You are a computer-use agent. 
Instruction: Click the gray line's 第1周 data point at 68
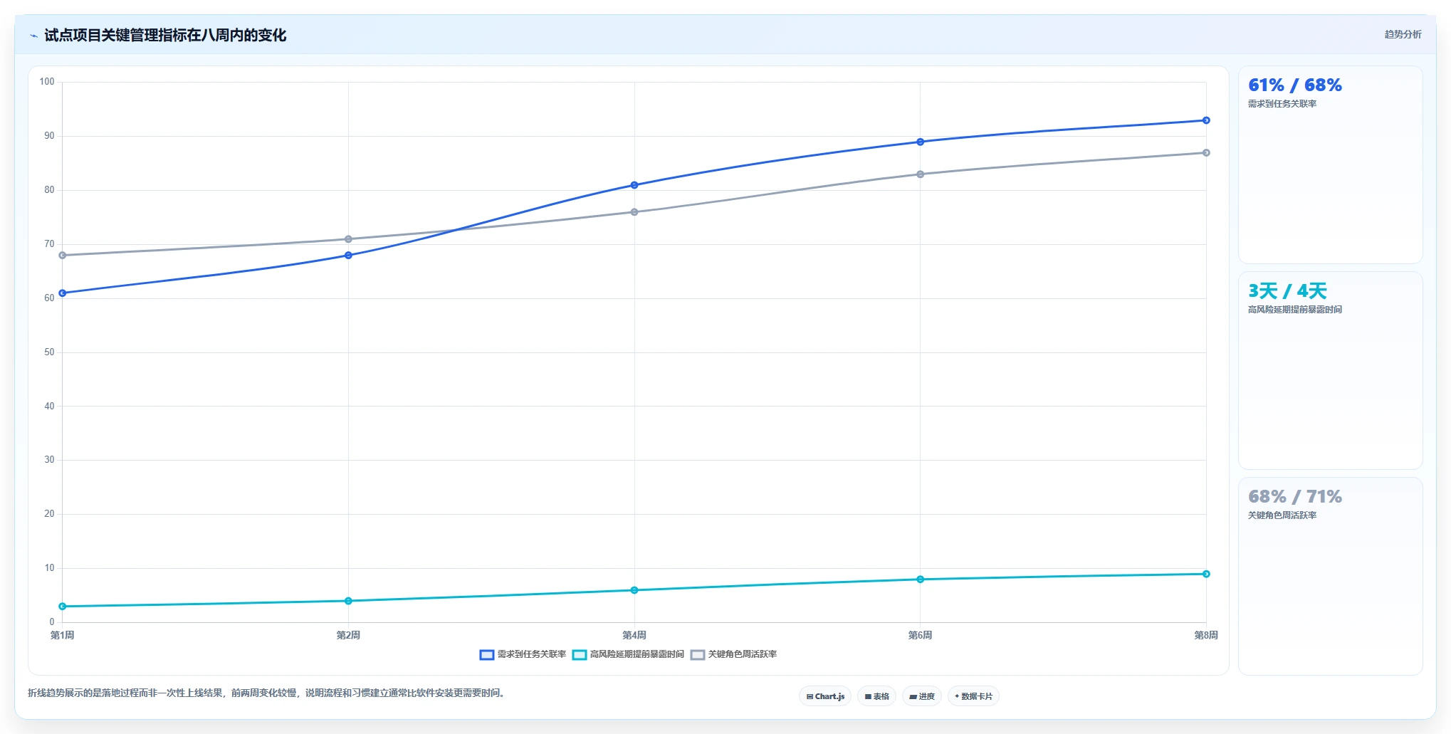(63, 256)
